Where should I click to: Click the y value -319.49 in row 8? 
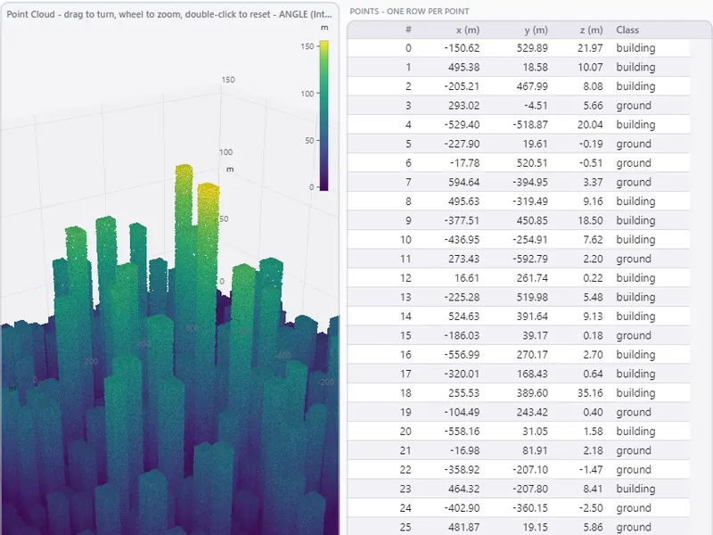[530, 202]
